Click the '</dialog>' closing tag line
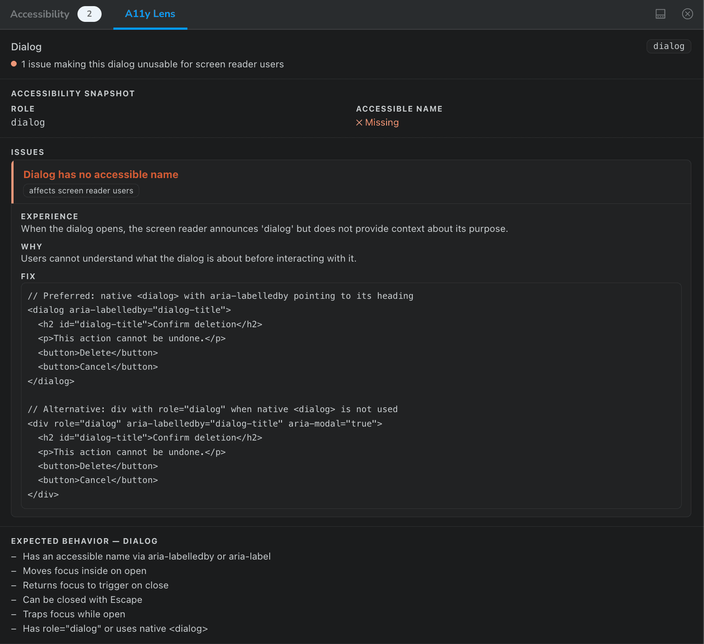Viewport: 704px width, 644px height. 51,381
